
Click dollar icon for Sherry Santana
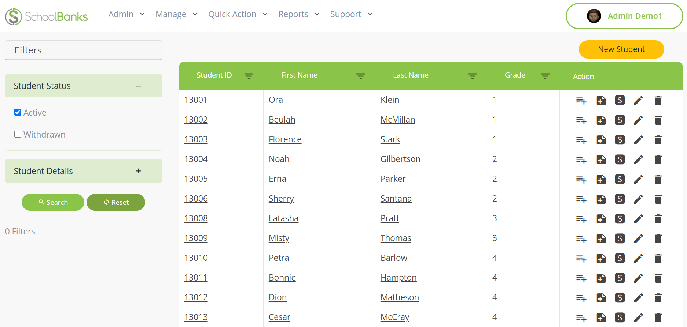click(620, 199)
